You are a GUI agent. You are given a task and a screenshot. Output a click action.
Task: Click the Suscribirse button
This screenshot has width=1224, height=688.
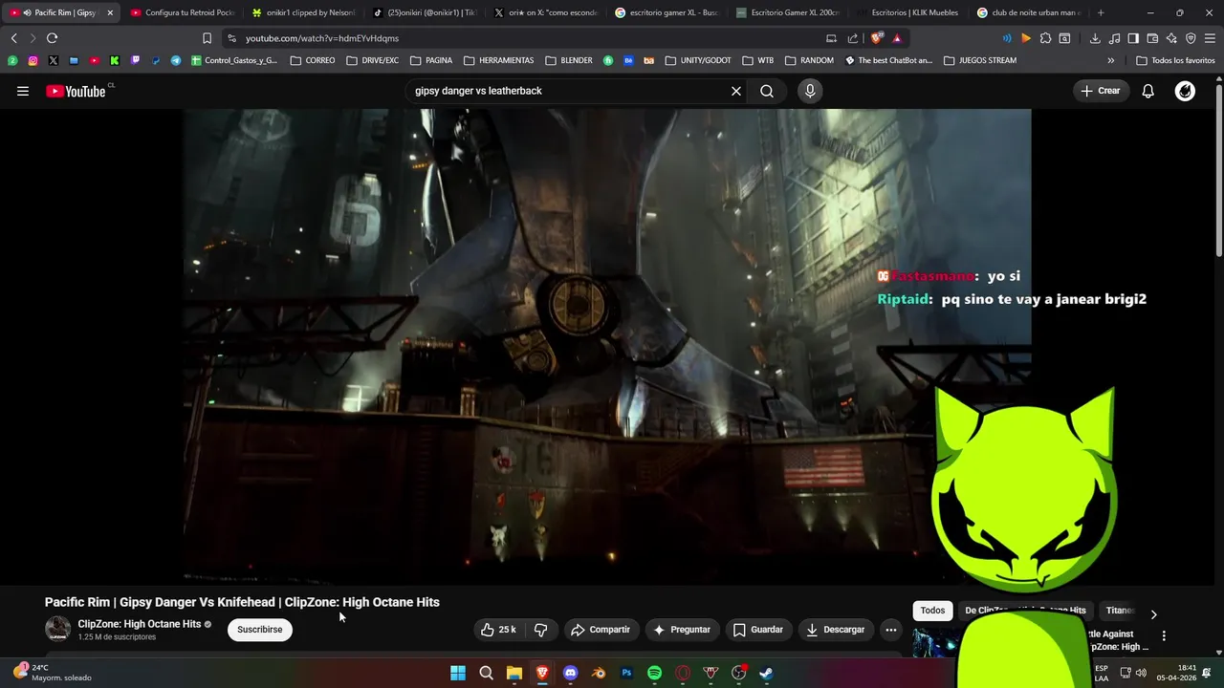point(260,630)
